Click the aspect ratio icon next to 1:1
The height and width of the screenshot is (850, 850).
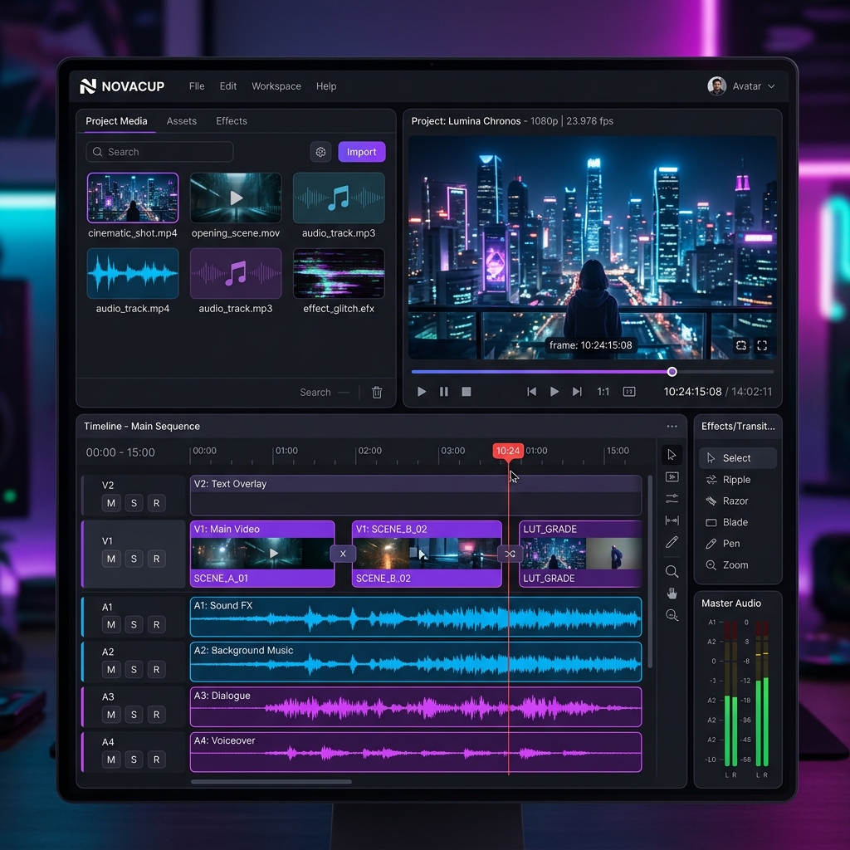(x=629, y=392)
